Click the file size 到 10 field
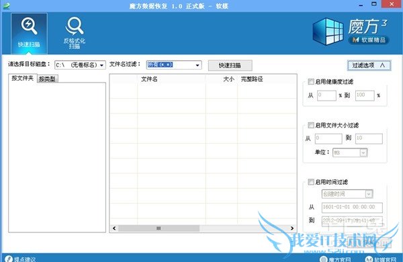Viewport: 403px width, 262px height. pos(369,138)
